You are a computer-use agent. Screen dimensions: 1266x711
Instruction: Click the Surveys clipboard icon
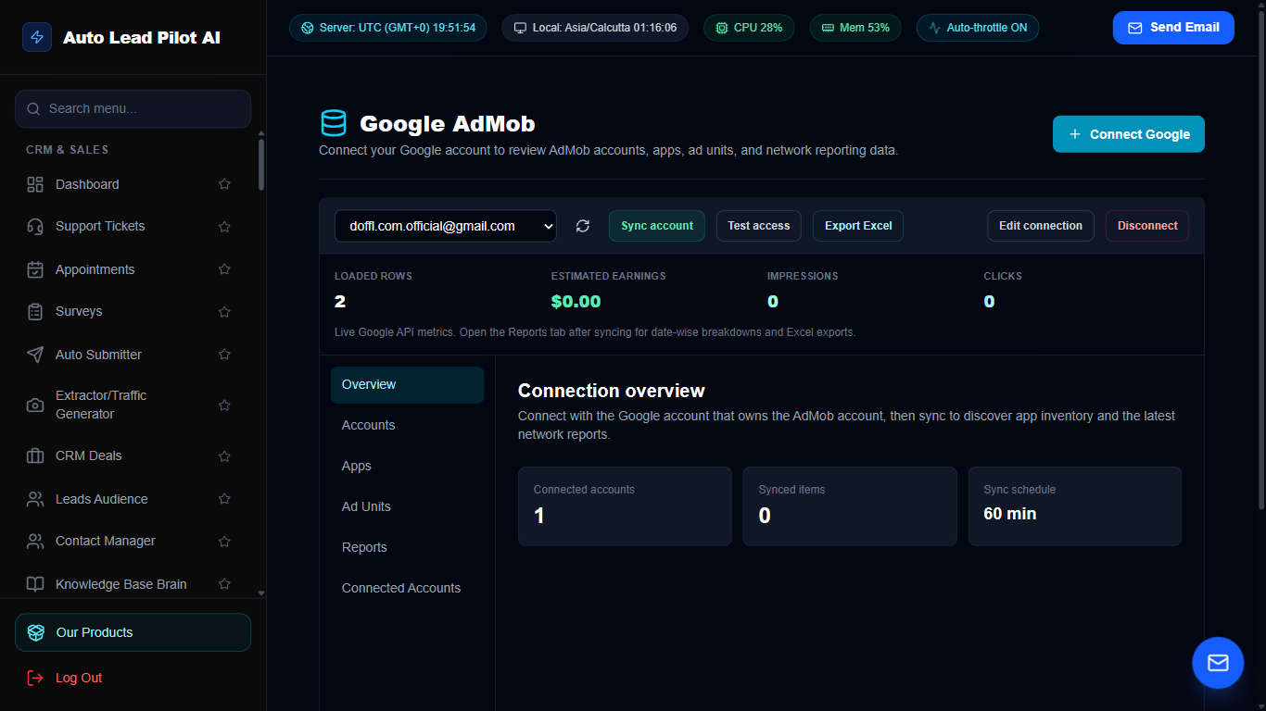click(35, 311)
